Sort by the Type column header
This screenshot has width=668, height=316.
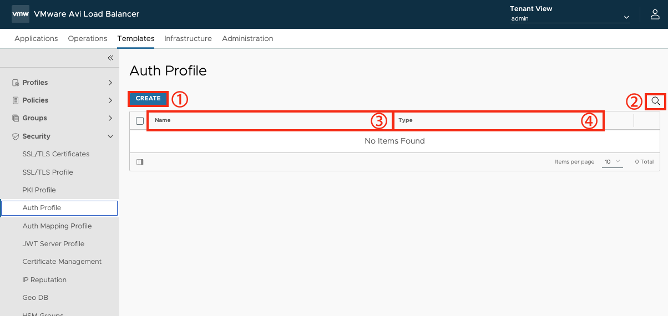point(406,120)
